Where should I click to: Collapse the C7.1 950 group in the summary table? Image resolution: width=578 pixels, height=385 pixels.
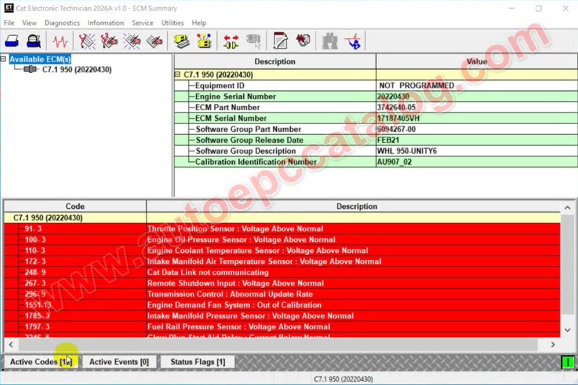click(x=178, y=75)
